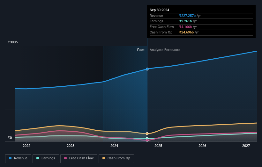Select the pink Free Cash Flow data point
The image size is (262, 167).
147,140
